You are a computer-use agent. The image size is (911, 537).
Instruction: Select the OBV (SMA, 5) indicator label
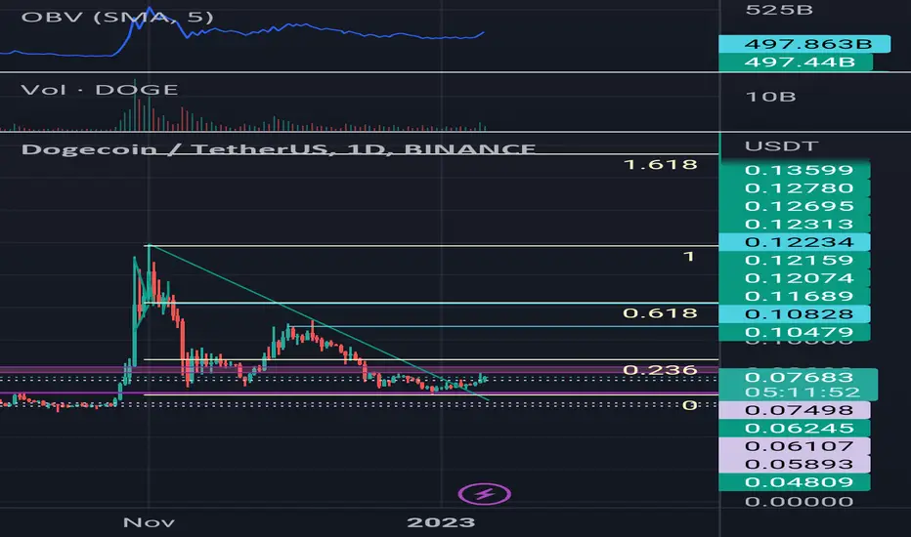pyautogui.click(x=117, y=17)
